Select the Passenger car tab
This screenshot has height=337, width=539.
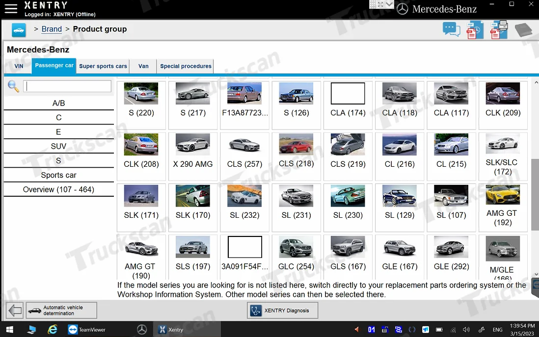click(x=54, y=66)
